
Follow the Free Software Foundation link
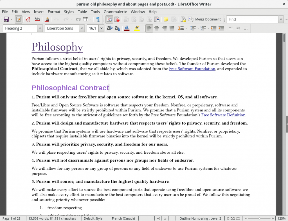(192, 69)
